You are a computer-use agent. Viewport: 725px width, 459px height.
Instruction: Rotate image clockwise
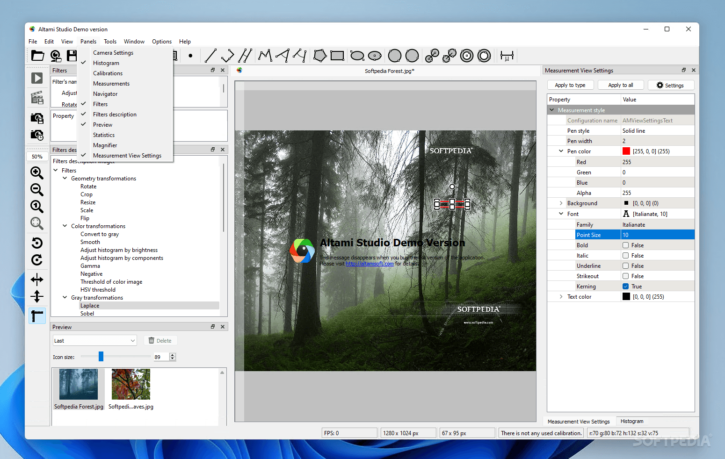pyautogui.click(x=37, y=260)
